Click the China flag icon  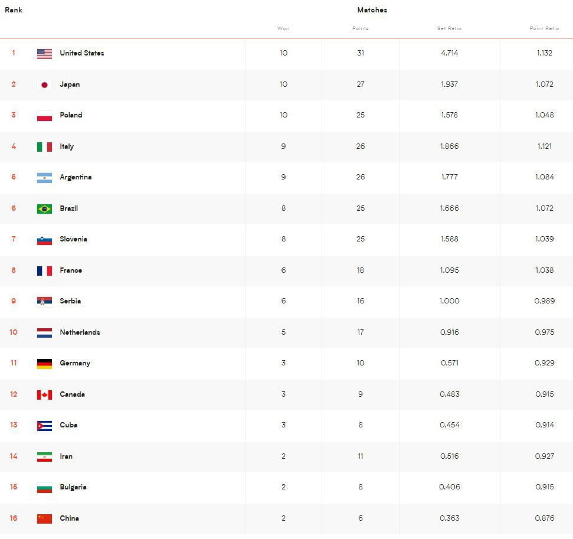tap(44, 519)
